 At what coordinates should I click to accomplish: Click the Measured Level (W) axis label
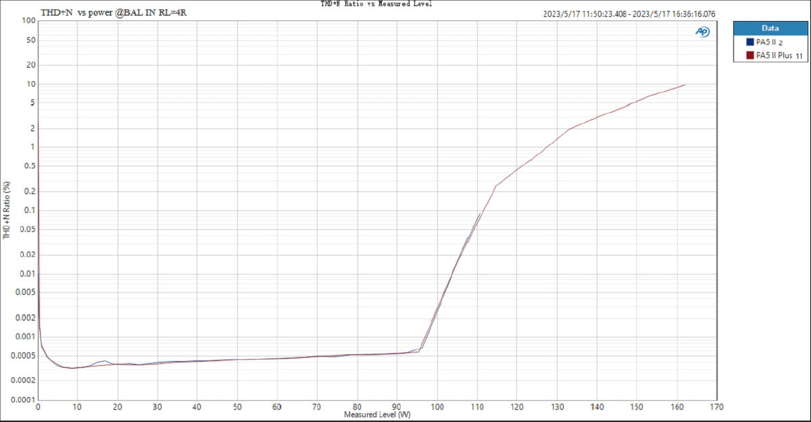click(x=377, y=415)
